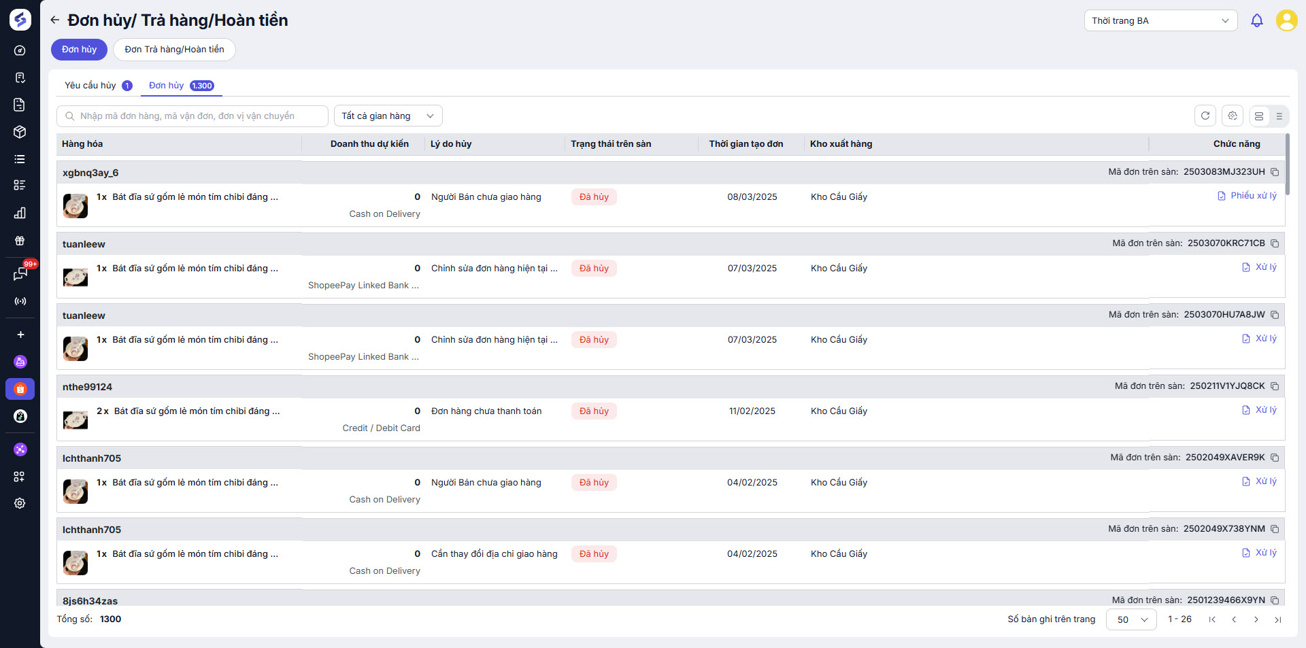This screenshot has width=1306, height=648.
Task: Click the refresh icon above the table
Action: point(1205,116)
